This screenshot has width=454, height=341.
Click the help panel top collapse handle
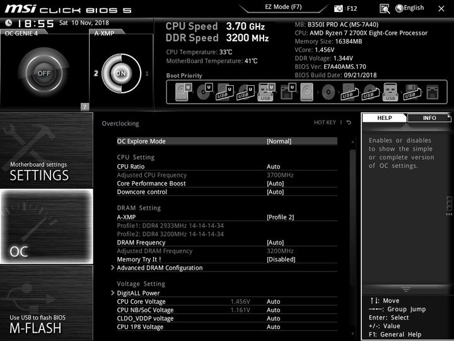[x=405, y=126]
